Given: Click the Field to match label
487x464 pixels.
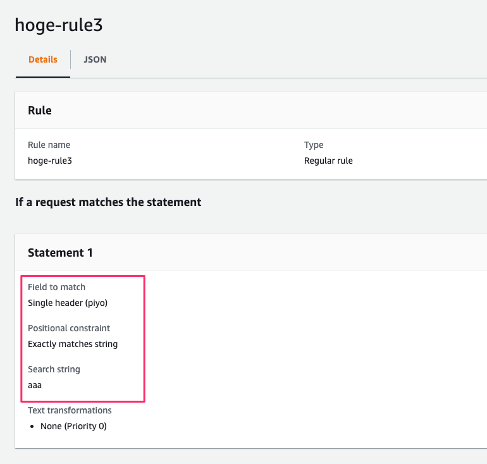Looking at the screenshot, I should pos(56,287).
